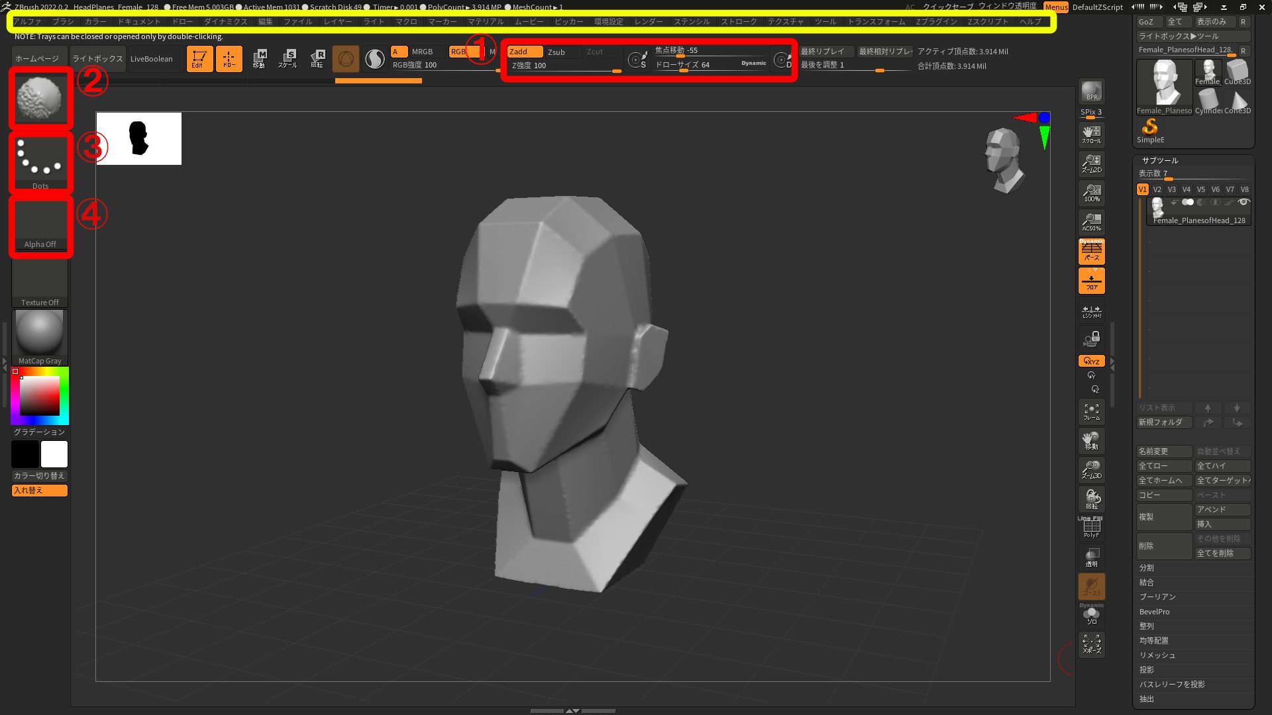Open the MatCap Gray material selector
The width and height of the screenshot is (1272, 715).
click(40, 338)
